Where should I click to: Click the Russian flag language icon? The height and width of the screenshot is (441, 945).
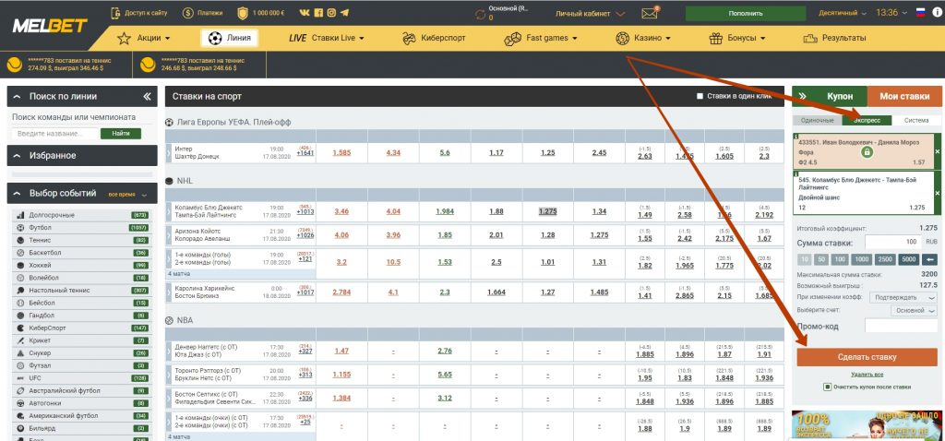(x=920, y=13)
